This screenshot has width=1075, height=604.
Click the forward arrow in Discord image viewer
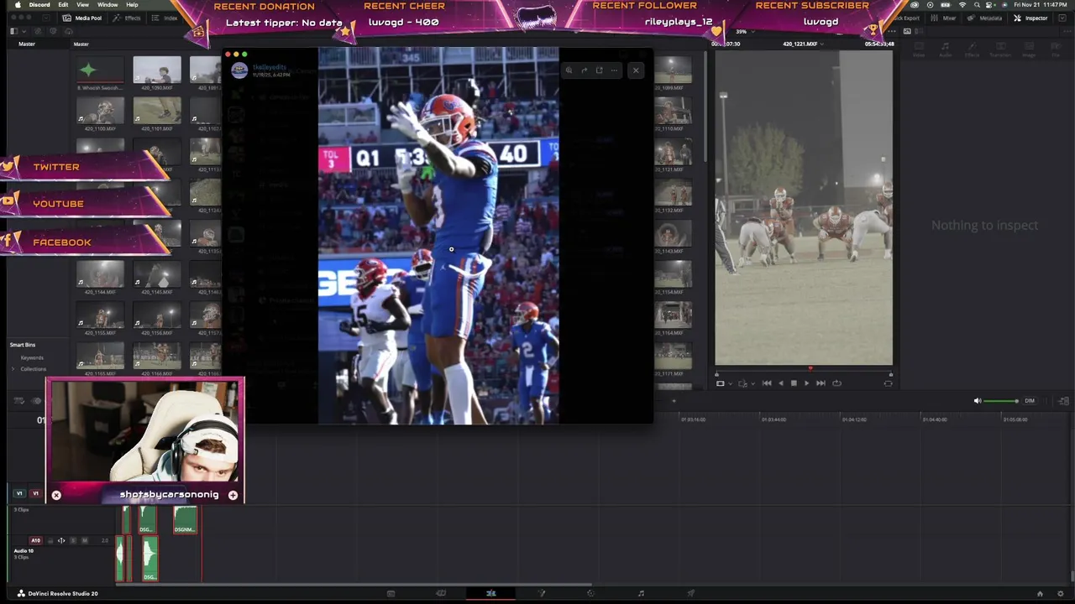(x=584, y=70)
